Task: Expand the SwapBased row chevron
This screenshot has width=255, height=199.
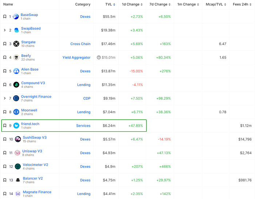Action: (x=5, y=30)
